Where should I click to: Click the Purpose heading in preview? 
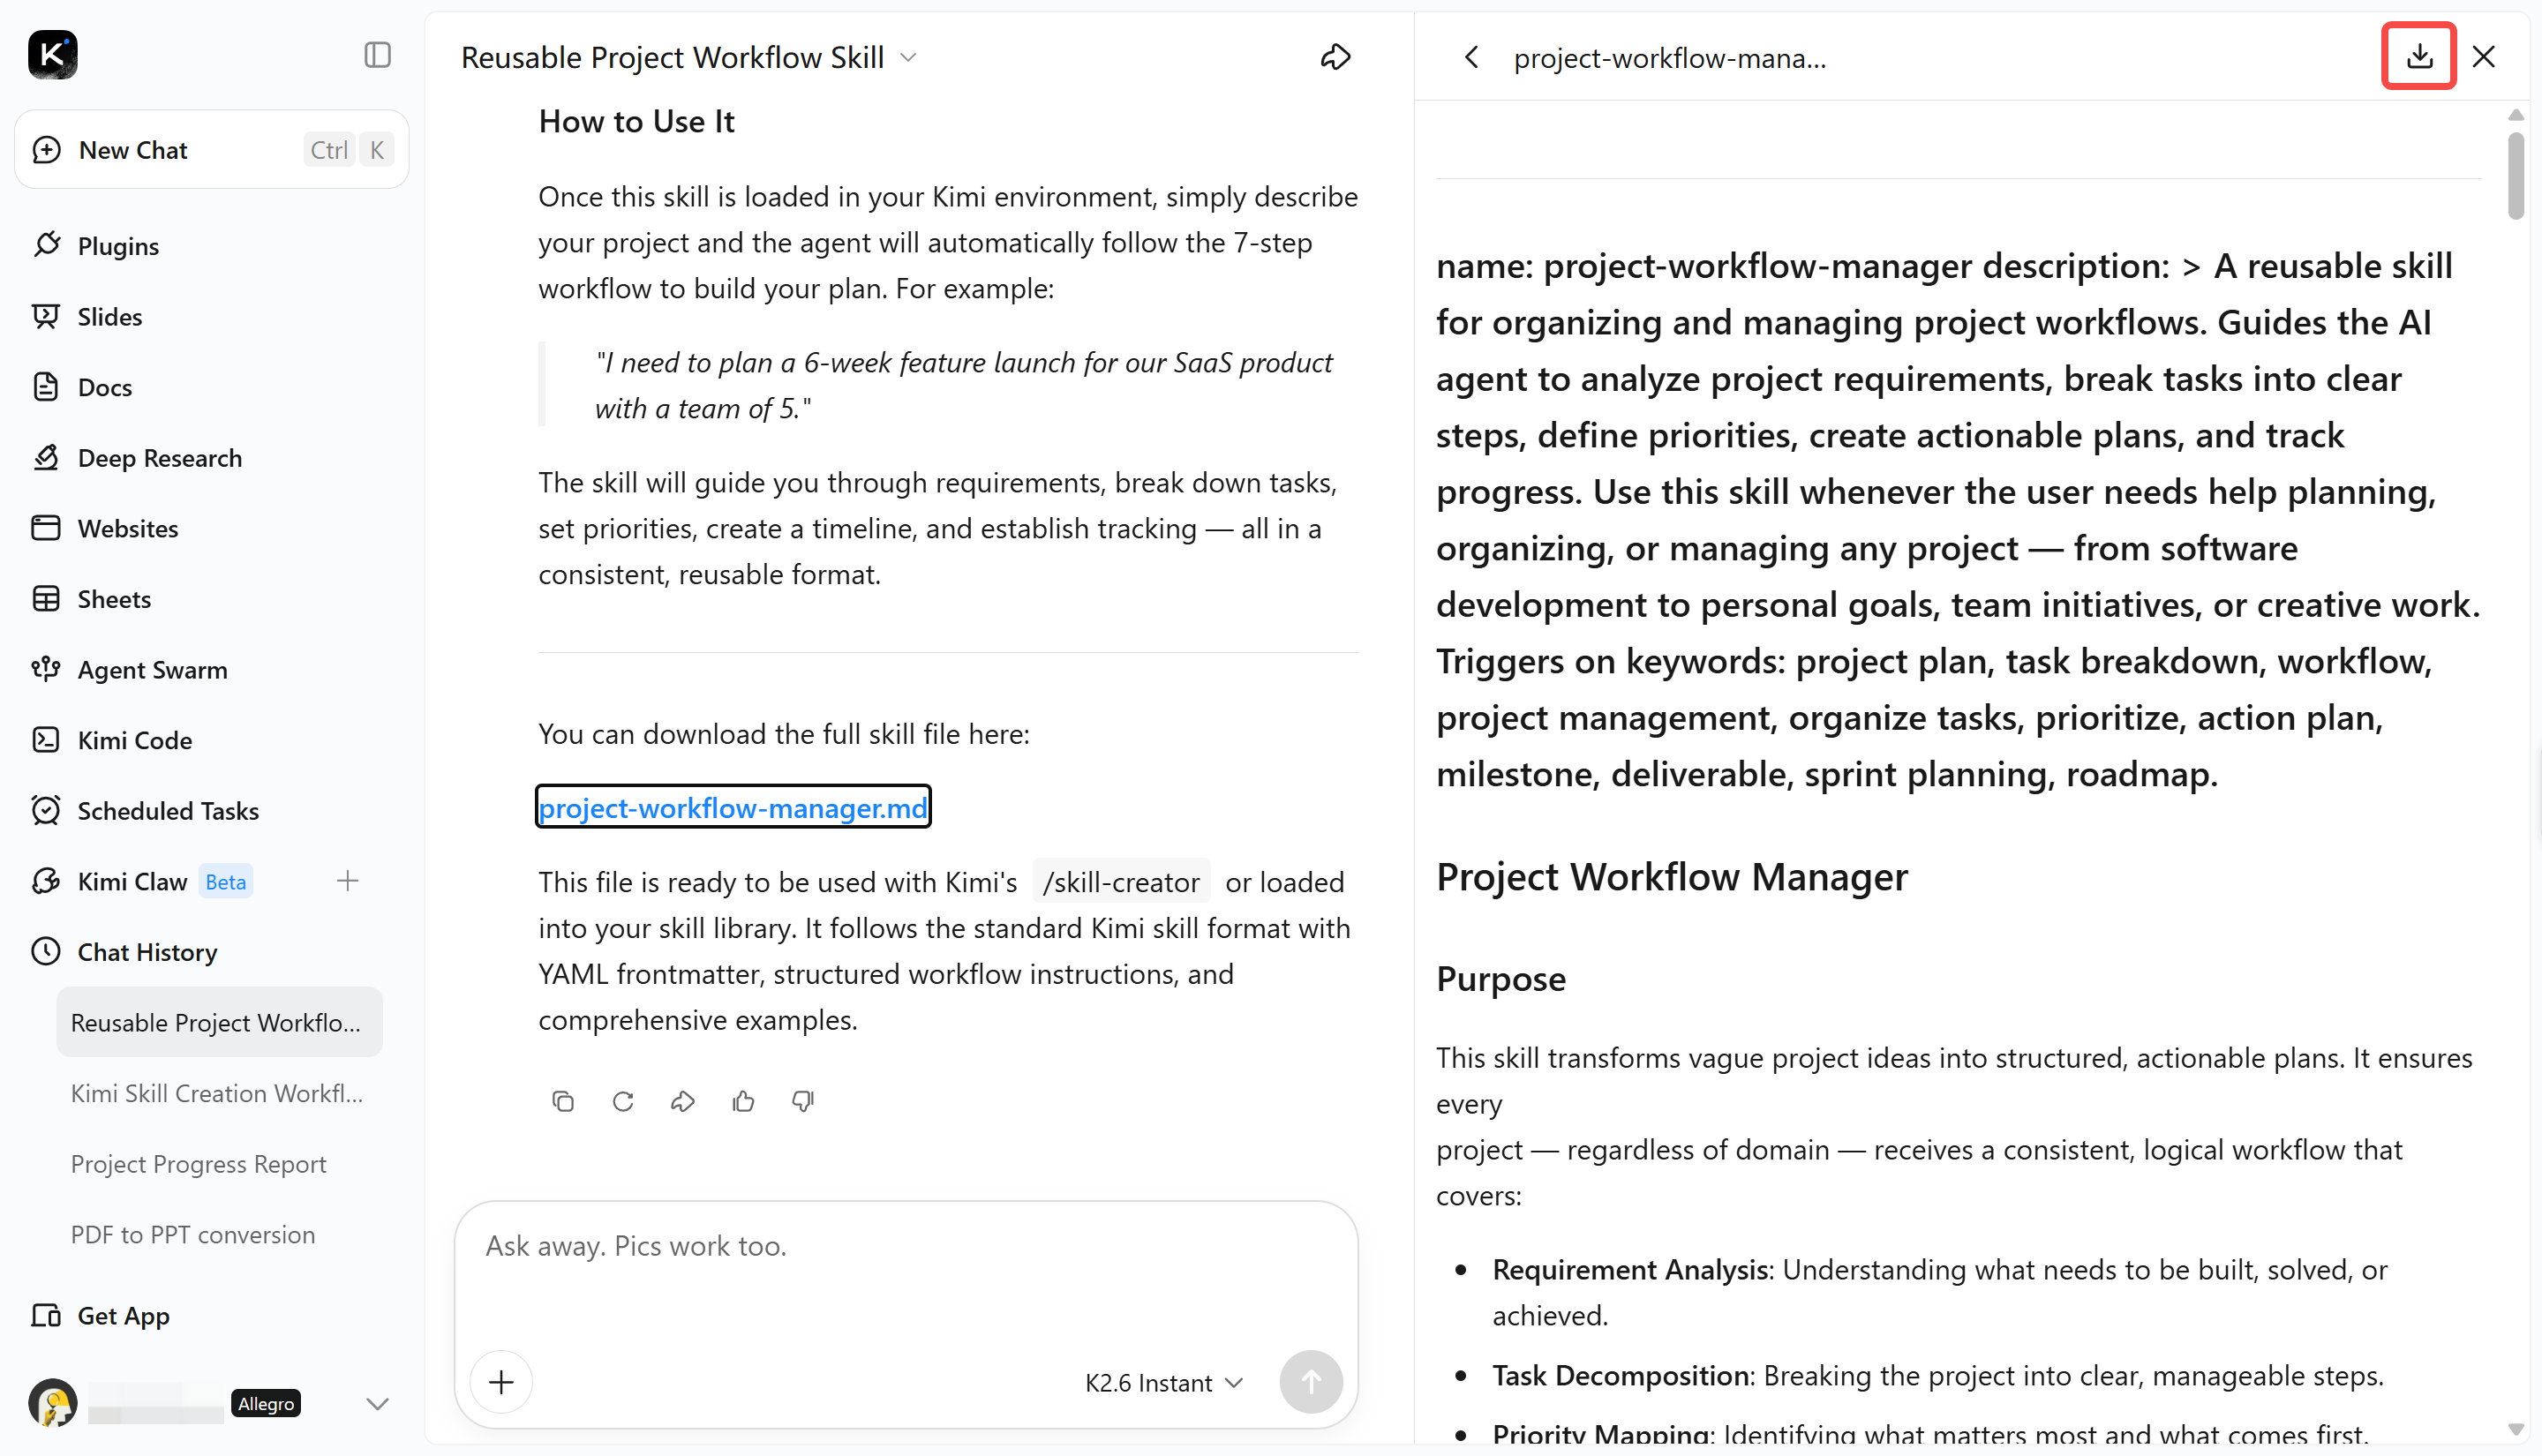(x=1501, y=979)
